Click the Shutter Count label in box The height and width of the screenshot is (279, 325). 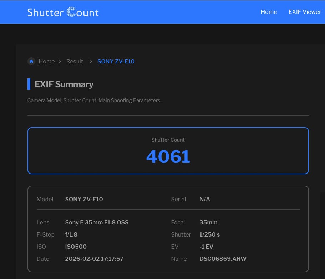pyautogui.click(x=168, y=140)
